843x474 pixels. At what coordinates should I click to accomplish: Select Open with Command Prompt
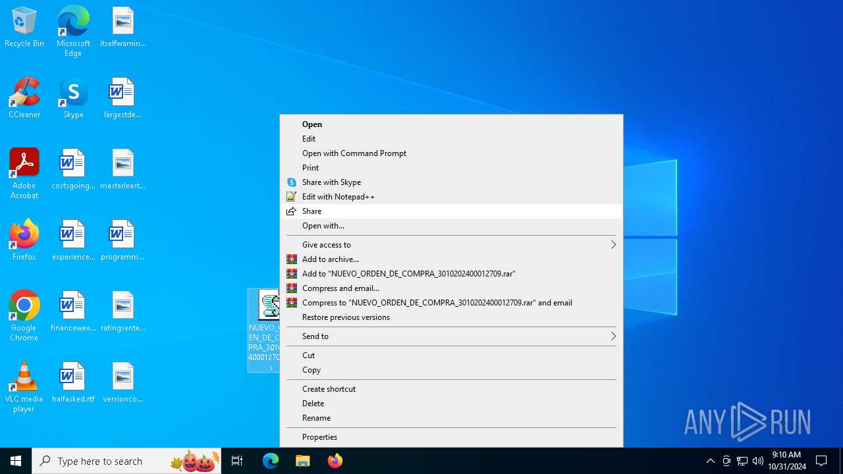451,153
